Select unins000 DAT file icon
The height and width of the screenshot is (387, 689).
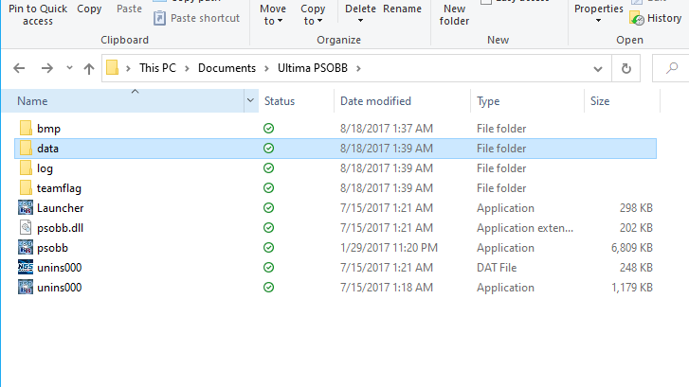(x=26, y=267)
